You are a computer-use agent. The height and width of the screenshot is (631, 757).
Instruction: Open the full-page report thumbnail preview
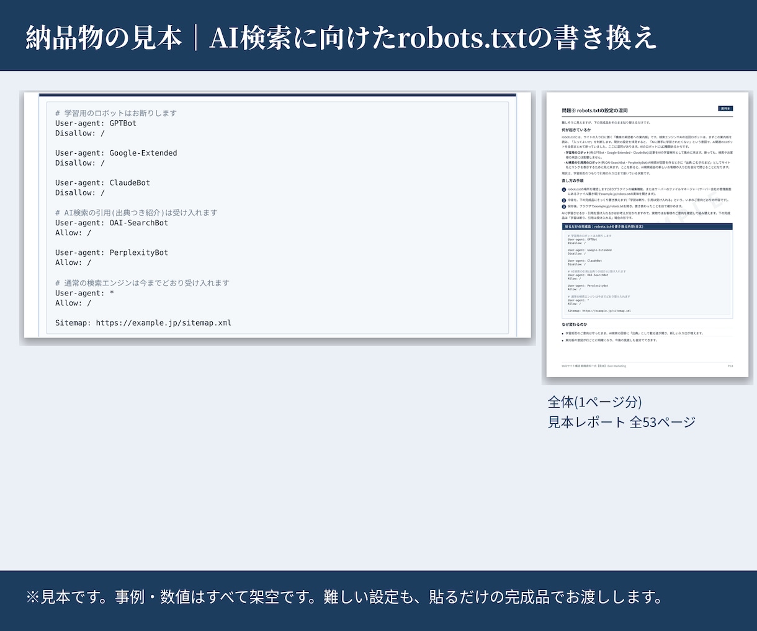point(647,235)
